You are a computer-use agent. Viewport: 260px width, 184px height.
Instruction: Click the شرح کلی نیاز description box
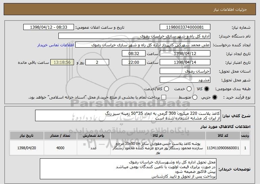(x=128, y=115)
